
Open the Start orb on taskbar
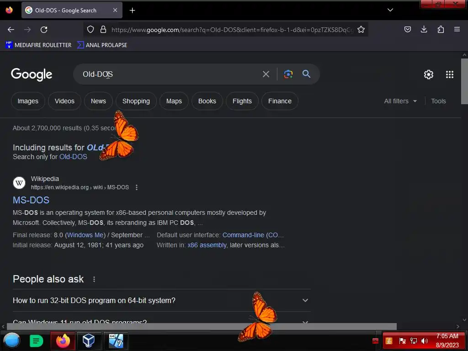[12, 340]
